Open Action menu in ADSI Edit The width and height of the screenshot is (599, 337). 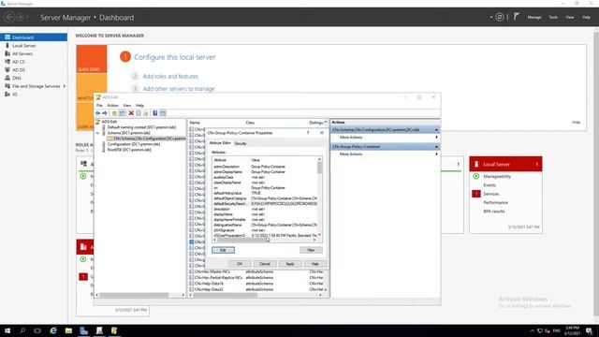112,106
